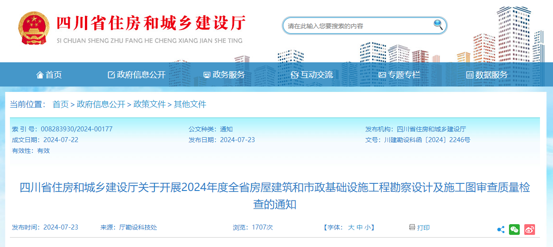This screenshot has height=247, width=553.
Task: Open 政策文件 breadcrumb link
Action: coord(150,104)
